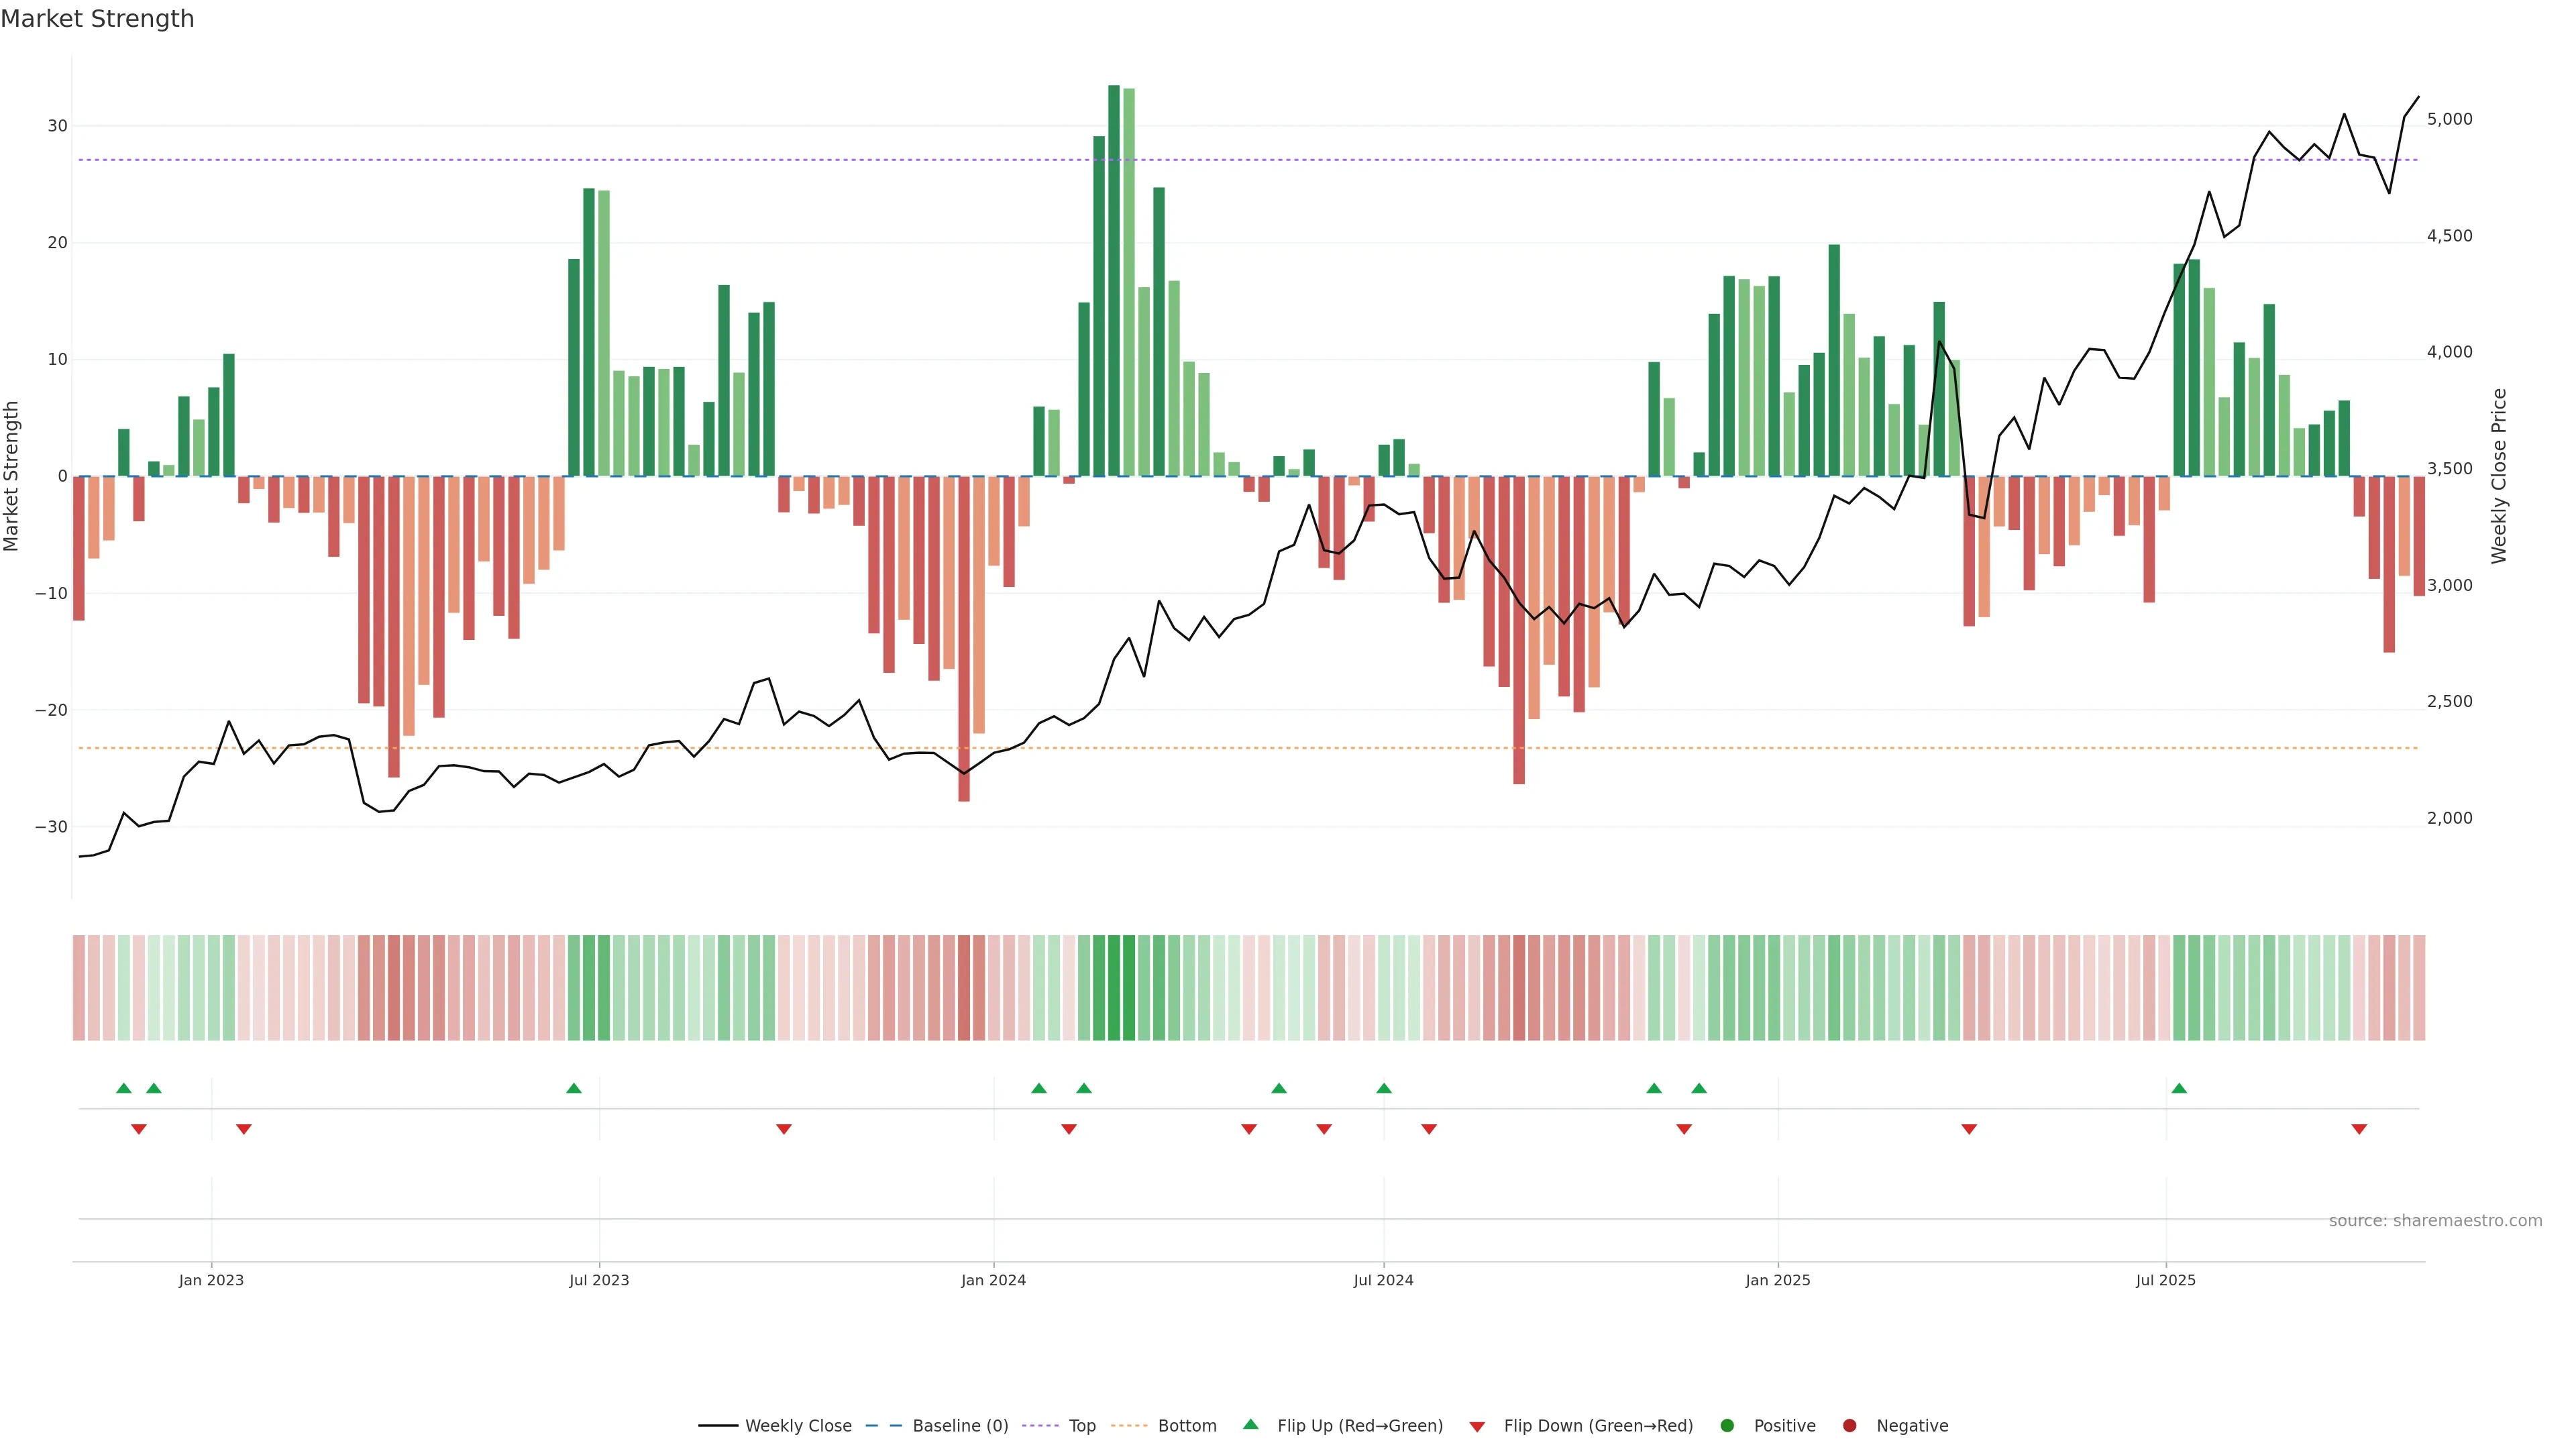Click the source: sharemaestro.com text
The height and width of the screenshot is (1449, 2576).
point(2435,1221)
